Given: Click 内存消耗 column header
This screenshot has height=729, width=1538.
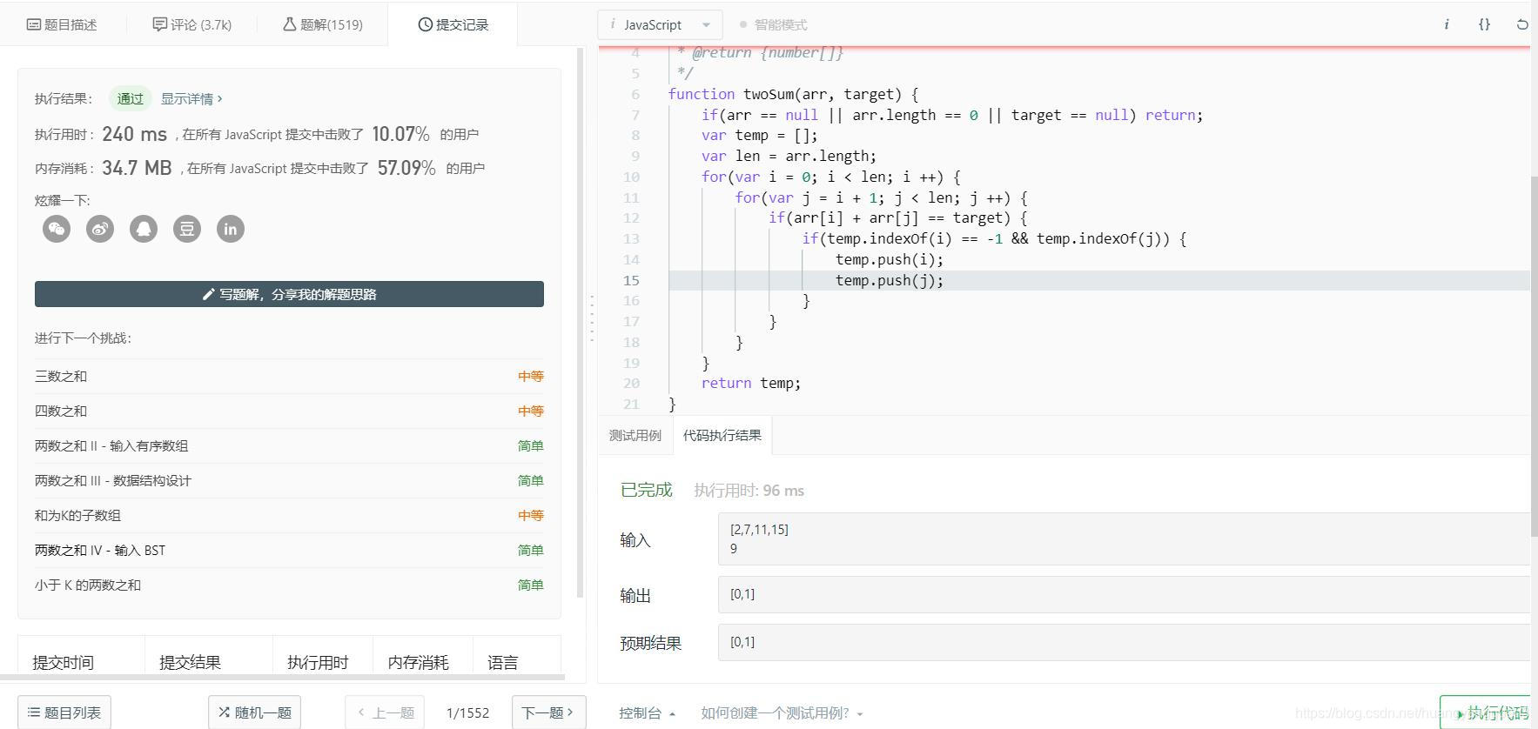Looking at the screenshot, I should click(418, 662).
